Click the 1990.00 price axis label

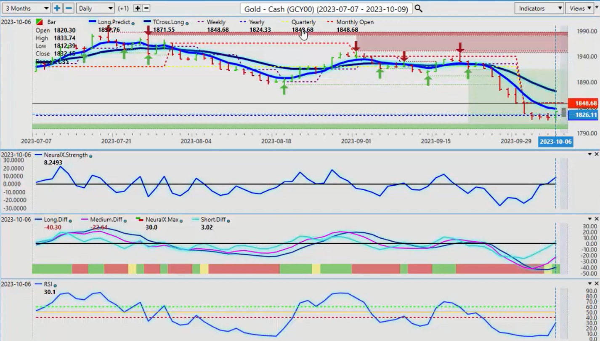pos(587,31)
